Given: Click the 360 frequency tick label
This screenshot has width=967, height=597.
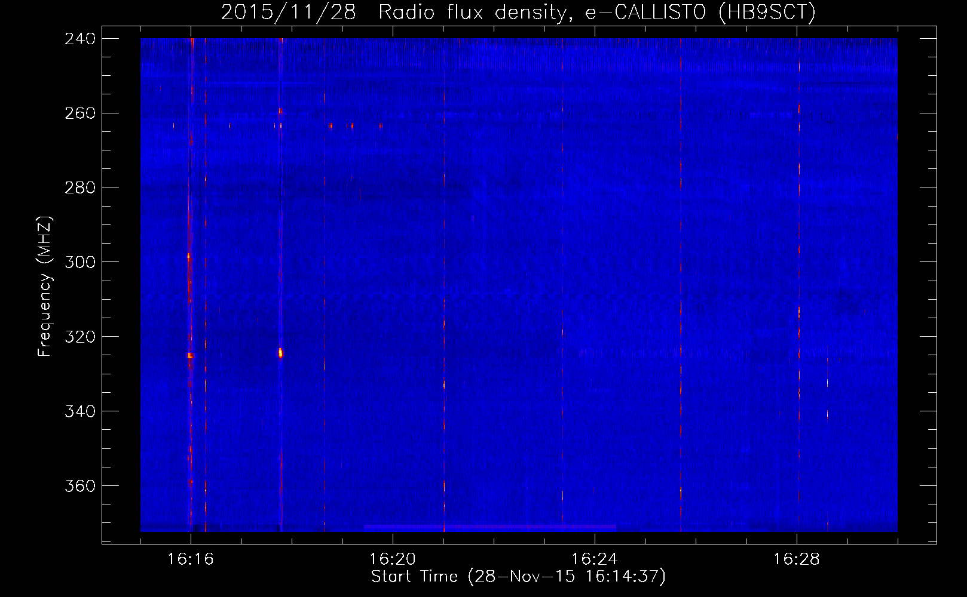Looking at the screenshot, I should point(80,487).
